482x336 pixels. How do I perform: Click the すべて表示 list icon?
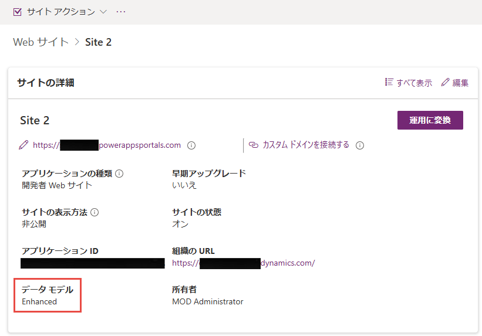[x=389, y=82]
